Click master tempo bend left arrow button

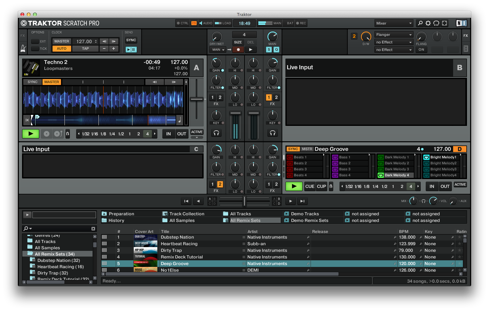[x=104, y=41]
